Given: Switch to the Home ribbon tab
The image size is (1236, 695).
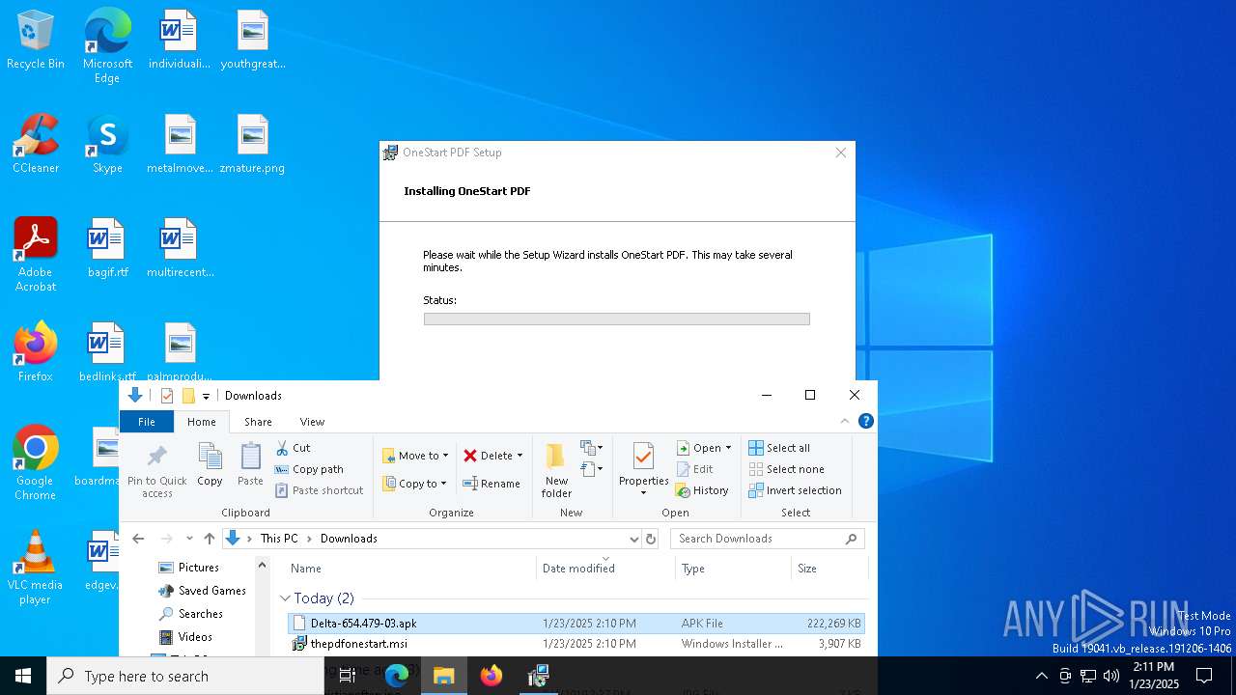Looking at the screenshot, I should pos(202,422).
